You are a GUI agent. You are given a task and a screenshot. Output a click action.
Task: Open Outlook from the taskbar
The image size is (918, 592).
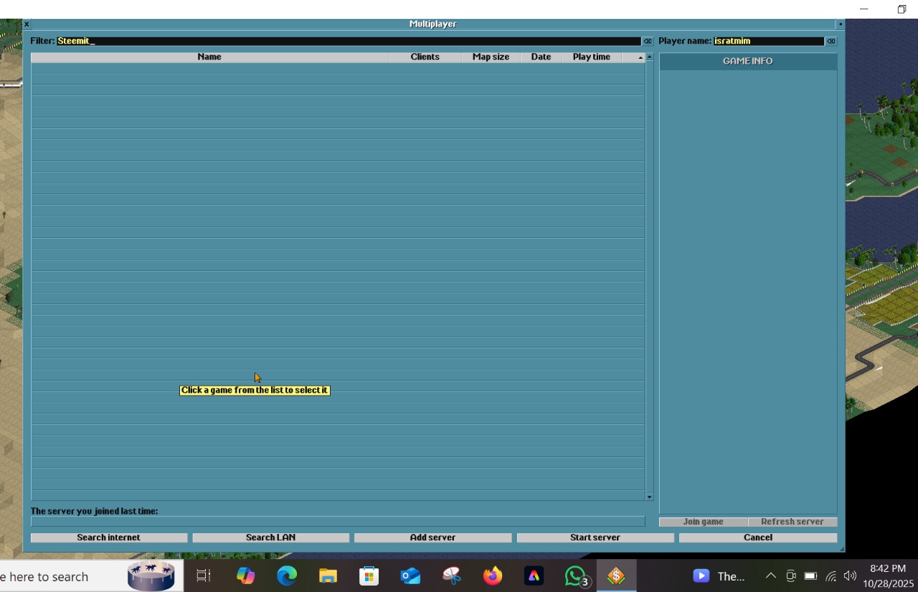pyautogui.click(x=410, y=576)
